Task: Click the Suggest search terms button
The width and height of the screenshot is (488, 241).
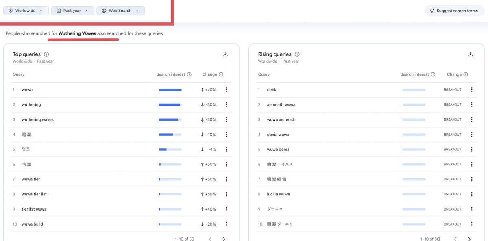Action: (454, 11)
